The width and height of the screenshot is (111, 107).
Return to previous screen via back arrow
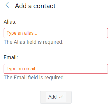tap(8, 5)
